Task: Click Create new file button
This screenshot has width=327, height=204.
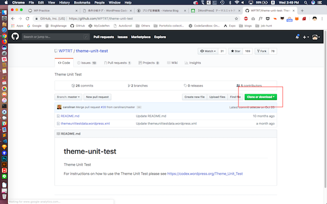Action: [x=194, y=97]
